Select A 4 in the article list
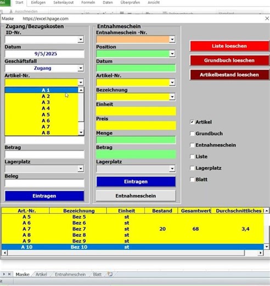 tap(42, 108)
